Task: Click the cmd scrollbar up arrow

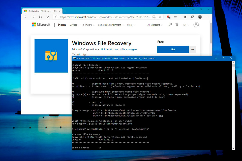Action: (x=233, y=62)
